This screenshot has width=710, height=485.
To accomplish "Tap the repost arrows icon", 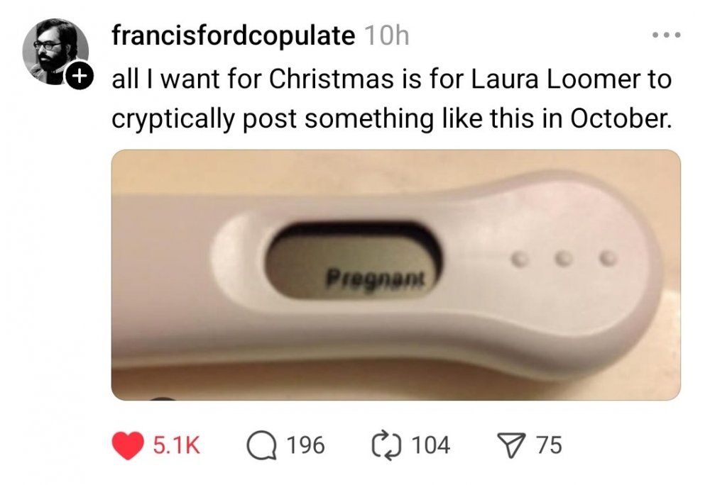I will 387,445.
